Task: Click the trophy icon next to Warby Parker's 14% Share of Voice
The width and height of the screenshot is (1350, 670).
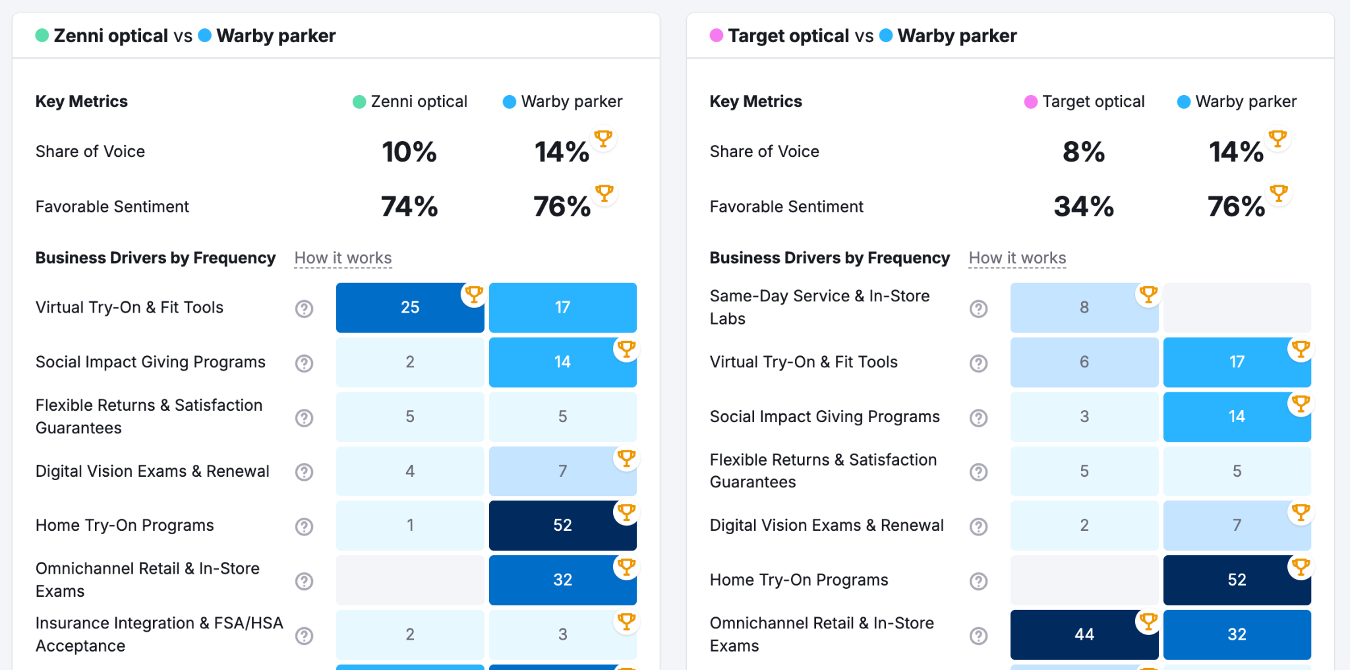Action: point(604,138)
